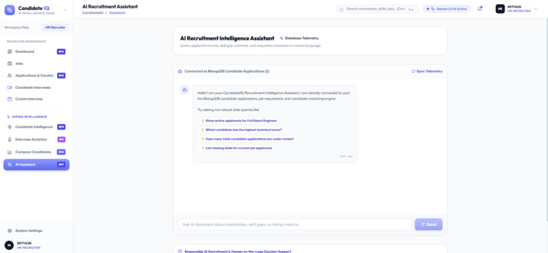548x253 pixels.
Task: Click the 'Just now' timestamp
Action: (x=346, y=157)
